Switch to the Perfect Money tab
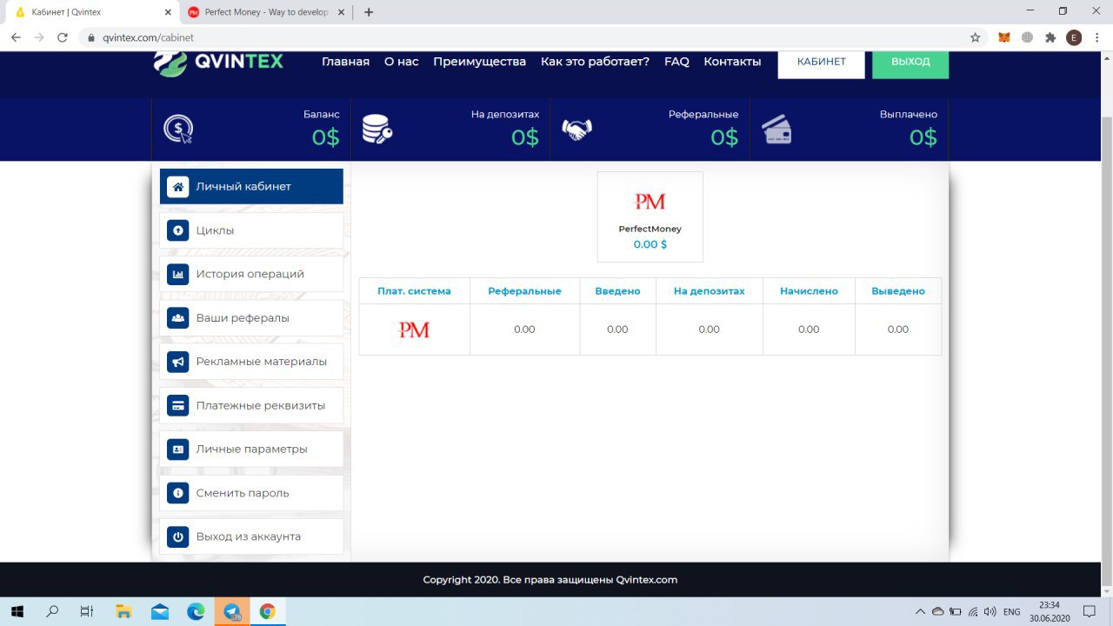This screenshot has height=626, width=1113. click(265, 12)
